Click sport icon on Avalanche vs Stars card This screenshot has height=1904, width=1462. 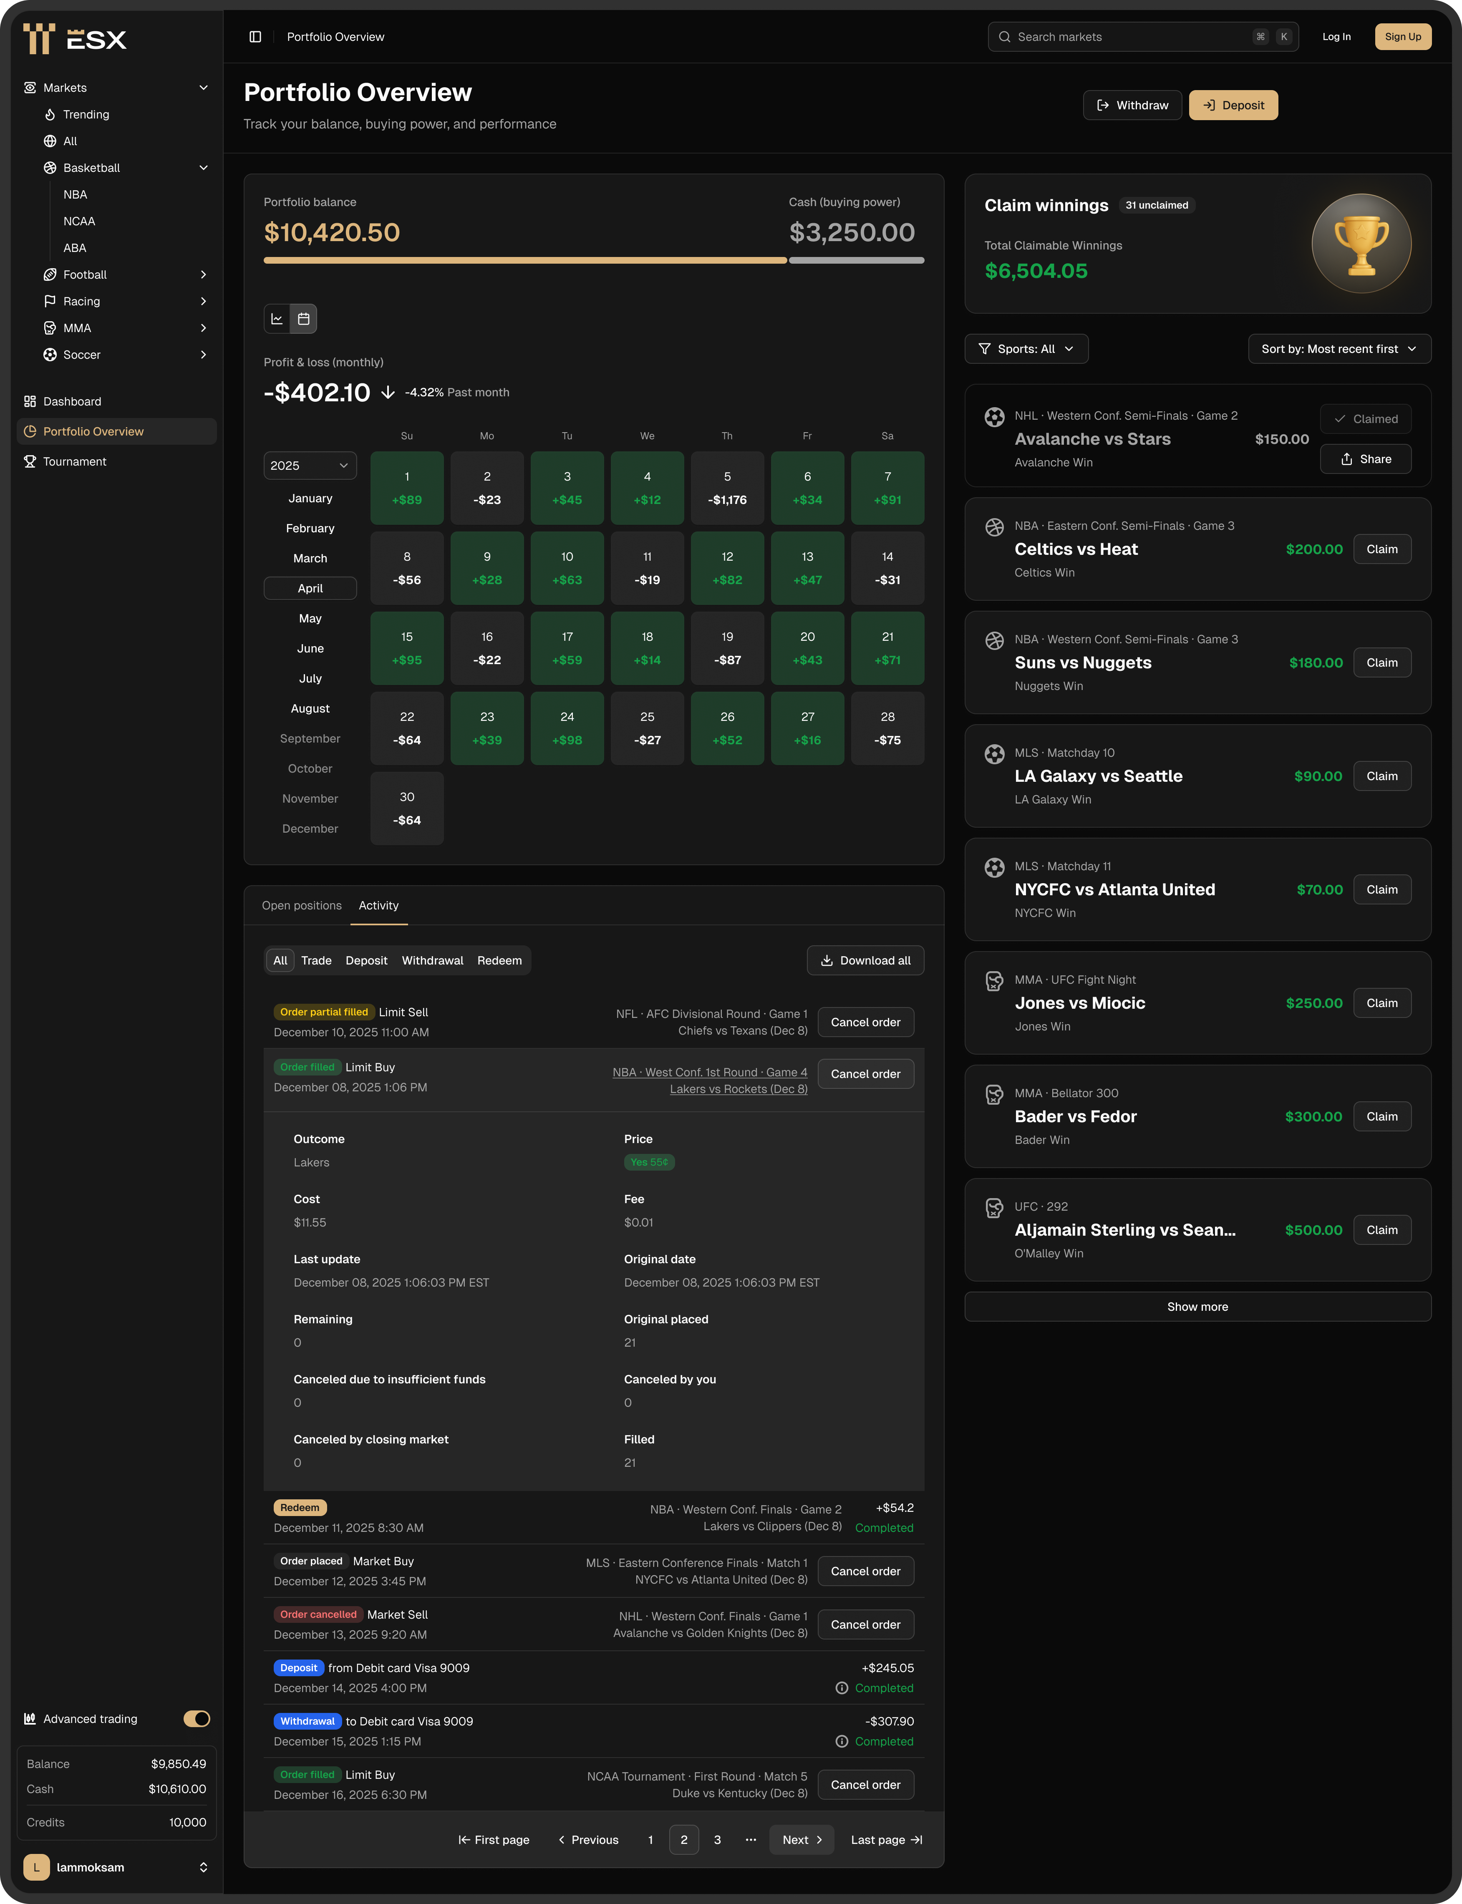pos(994,417)
